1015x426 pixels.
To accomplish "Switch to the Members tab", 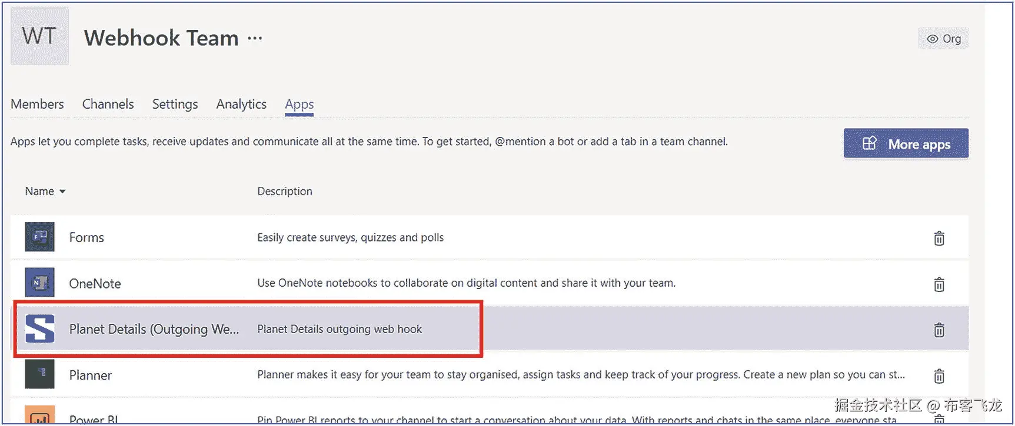I will pyautogui.click(x=37, y=104).
